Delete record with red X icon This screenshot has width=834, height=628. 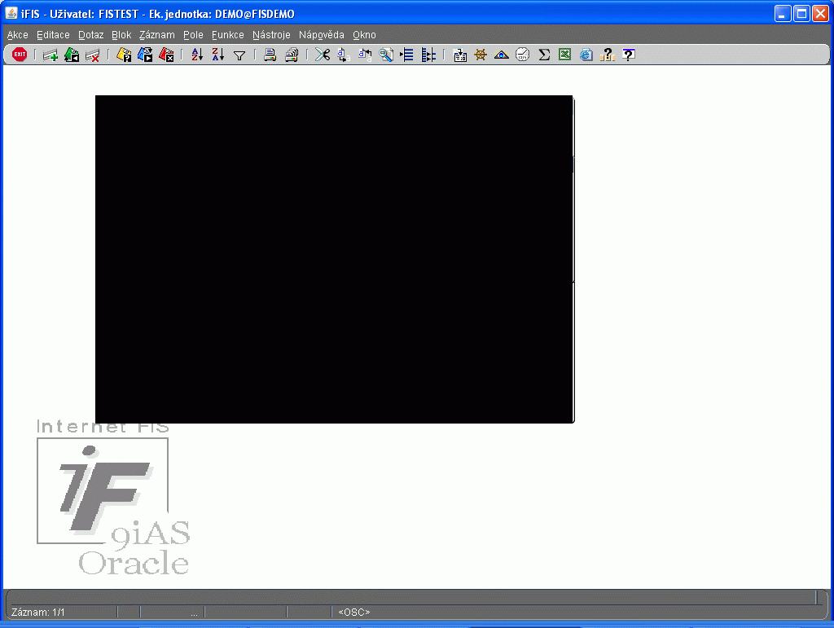tap(93, 55)
